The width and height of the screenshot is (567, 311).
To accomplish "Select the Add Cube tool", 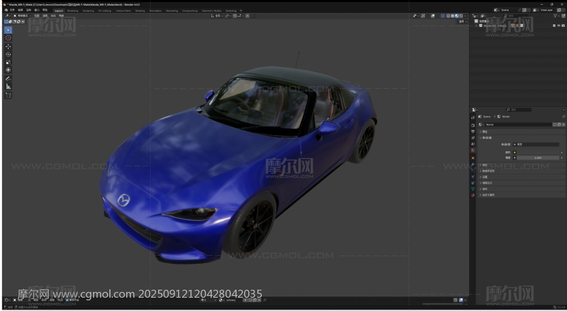I will [x=8, y=95].
